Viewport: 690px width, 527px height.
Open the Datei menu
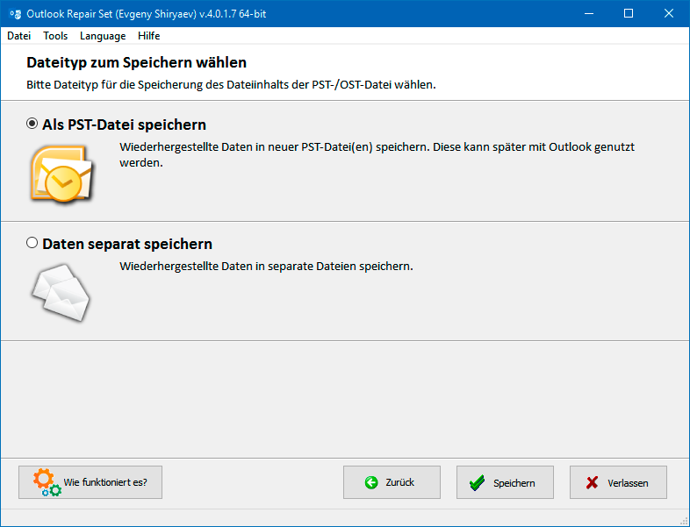(x=19, y=36)
